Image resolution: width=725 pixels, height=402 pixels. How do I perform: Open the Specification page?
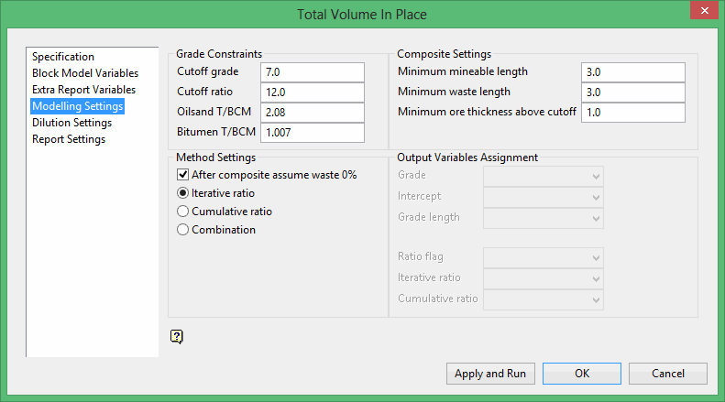coord(63,57)
